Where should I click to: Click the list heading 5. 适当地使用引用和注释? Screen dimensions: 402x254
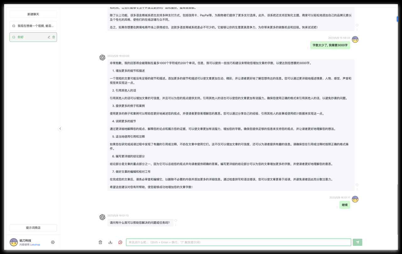pyautogui.click(x=129, y=137)
